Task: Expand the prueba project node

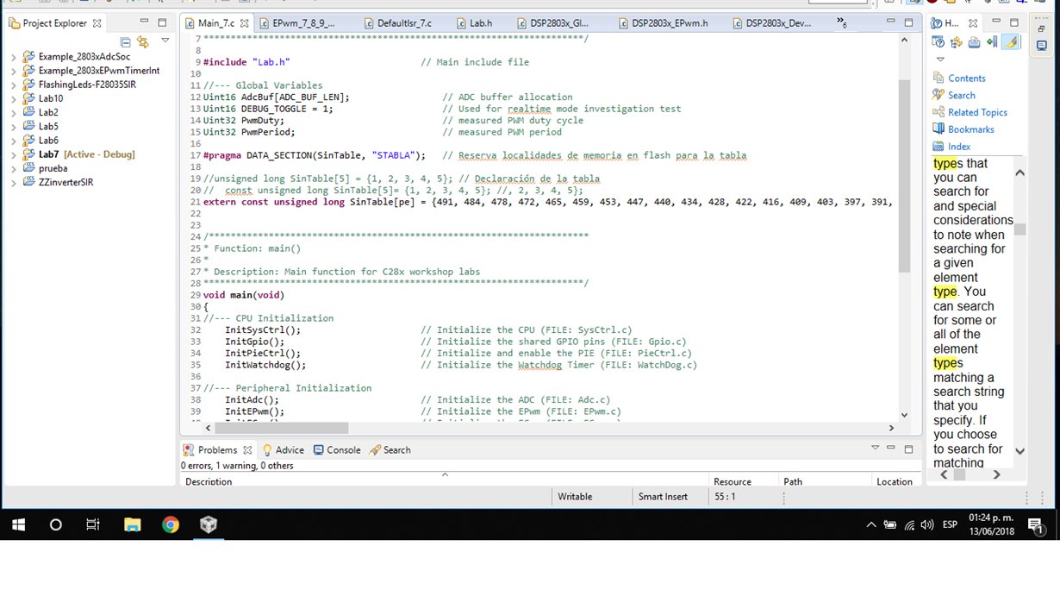Action: coord(13,168)
